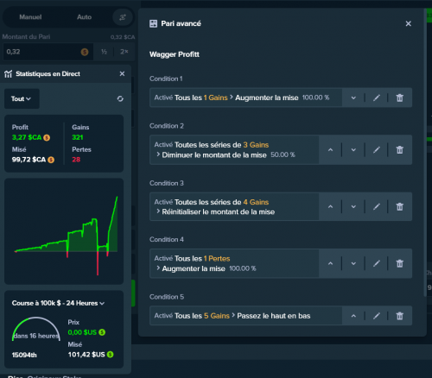Screen dimensions: 432x378
Task: Move Condition 2 down with the chevron
Action: [x=353, y=149]
